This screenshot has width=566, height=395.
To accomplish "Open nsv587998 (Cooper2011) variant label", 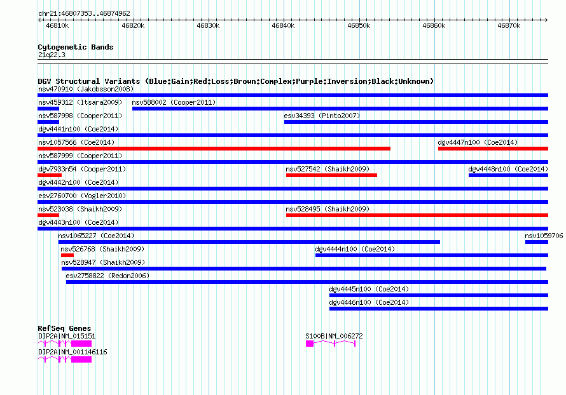I will coord(80,116).
